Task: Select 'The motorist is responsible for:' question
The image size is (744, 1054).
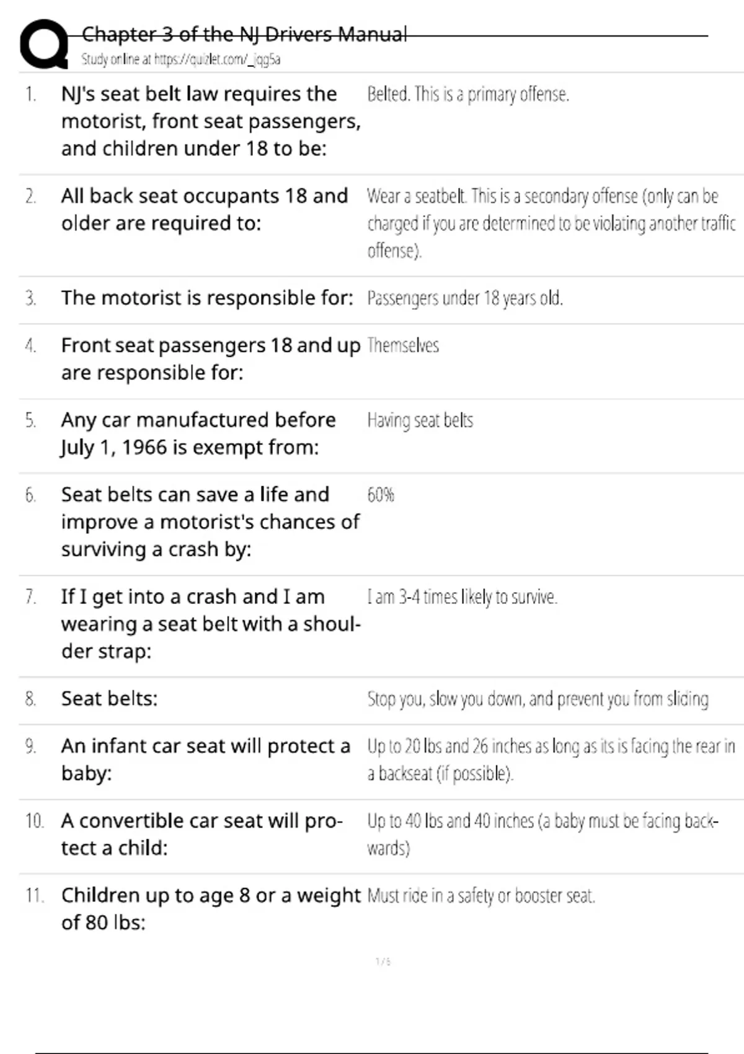Action: (206, 298)
